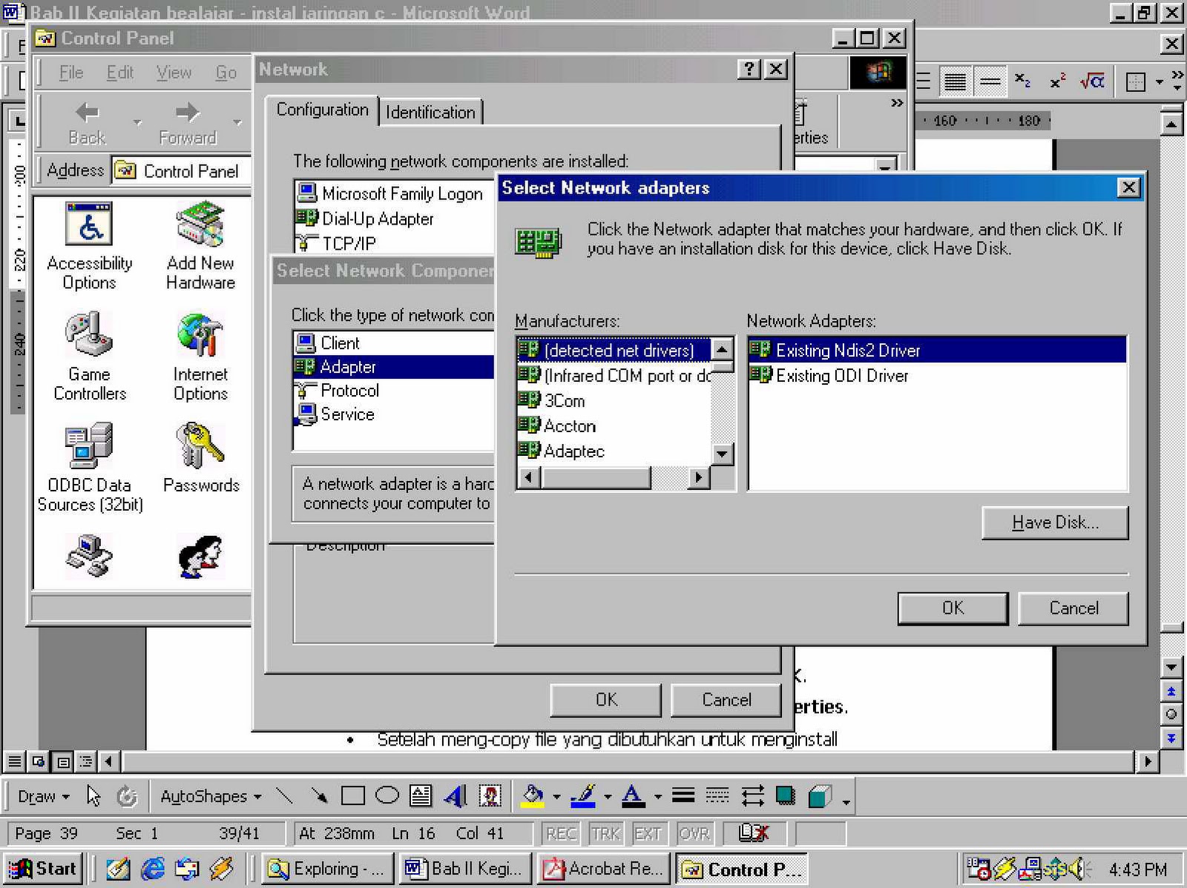1187x888 pixels.
Task: Open Add New Hardware in Control Panel
Action: (199, 222)
